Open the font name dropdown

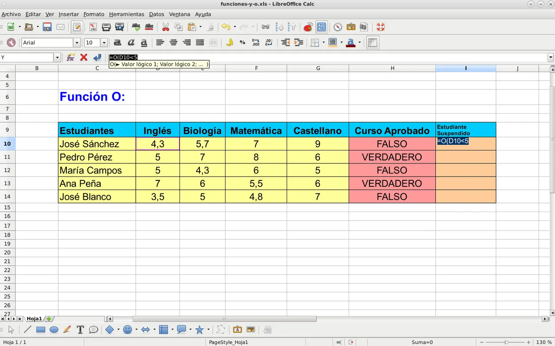tap(77, 42)
